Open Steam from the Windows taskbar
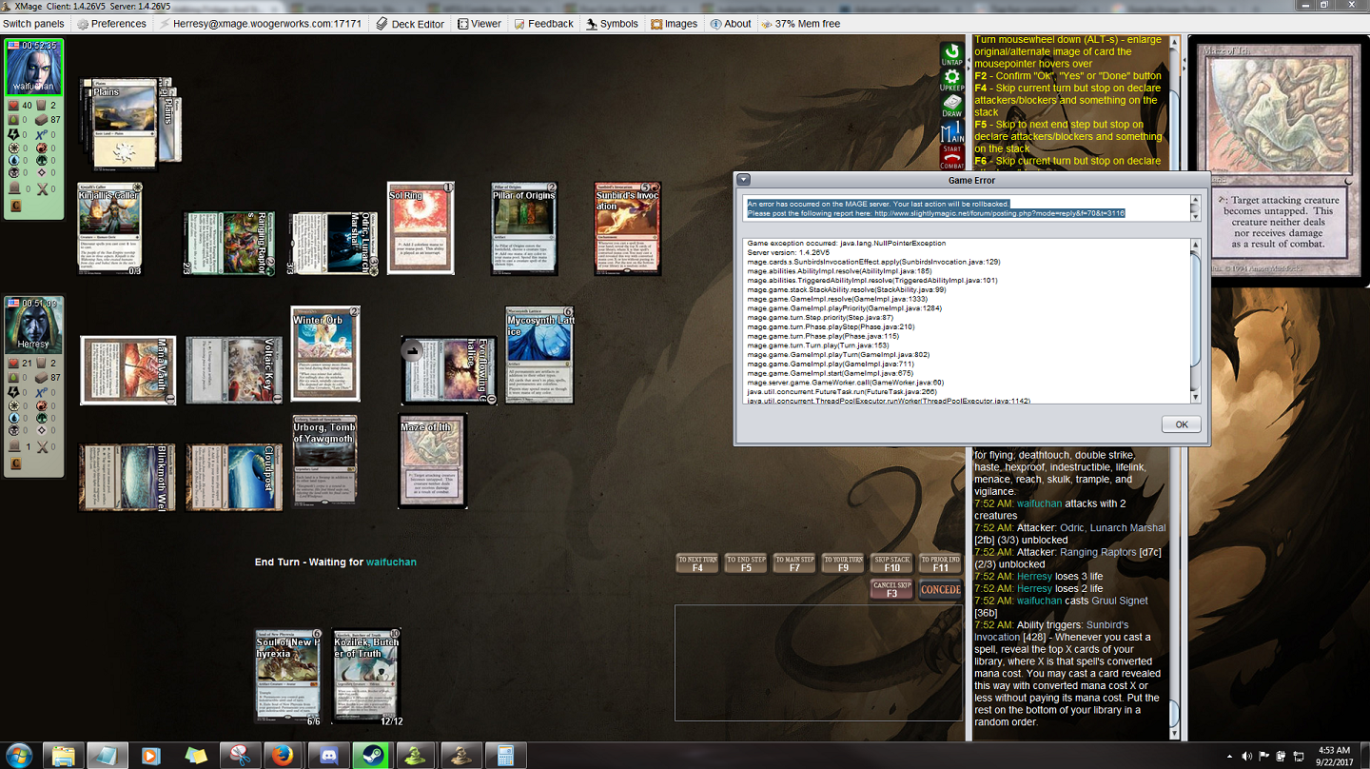The image size is (1370, 769). (x=370, y=756)
